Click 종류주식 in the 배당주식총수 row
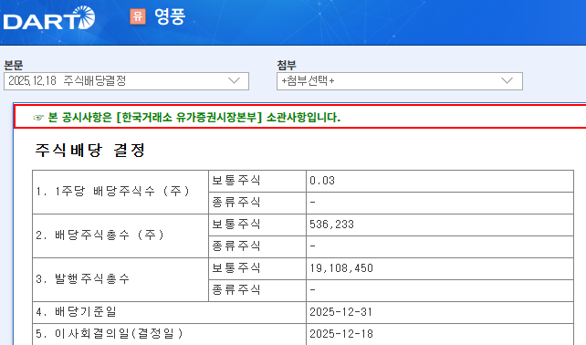This screenshot has width=586, height=345. coord(236,246)
